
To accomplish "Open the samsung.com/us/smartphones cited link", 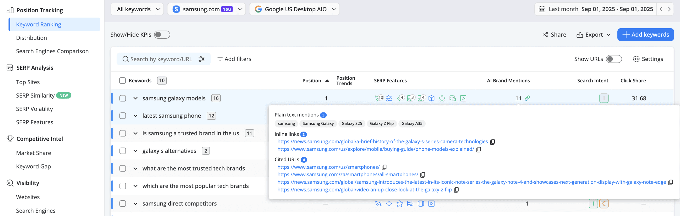I will click(328, 167).
